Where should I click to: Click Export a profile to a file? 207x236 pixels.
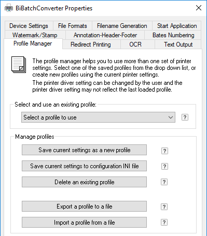[84, 207]
